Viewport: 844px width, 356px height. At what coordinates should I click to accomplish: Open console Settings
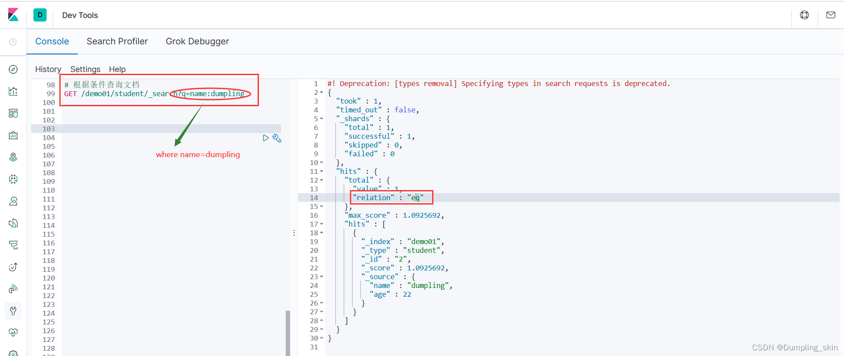[x=85, y=69]
